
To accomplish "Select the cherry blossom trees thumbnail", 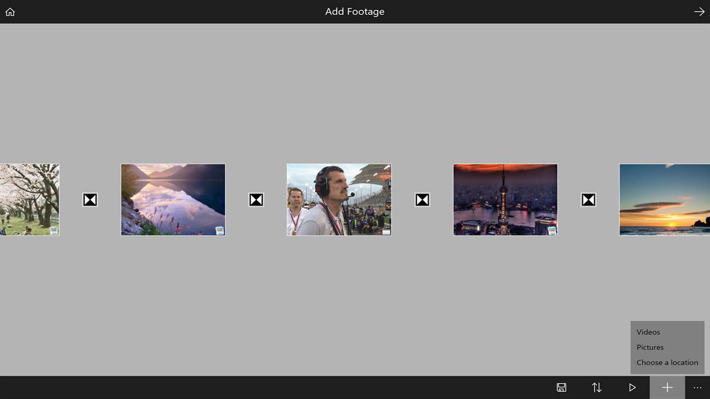I will (x=30, y=199).
